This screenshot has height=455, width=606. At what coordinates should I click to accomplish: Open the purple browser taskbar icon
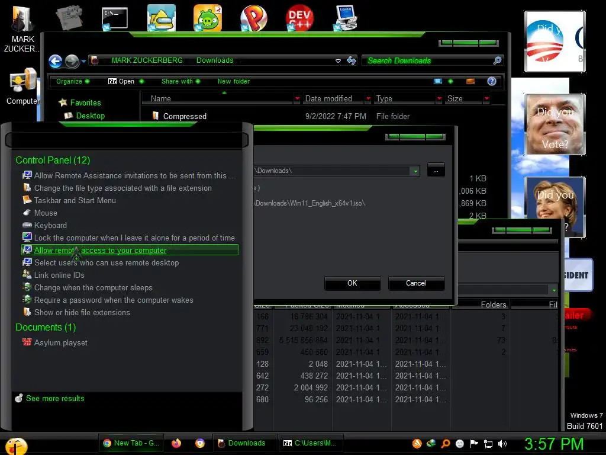pyautogui.click(x=200, y=443)
